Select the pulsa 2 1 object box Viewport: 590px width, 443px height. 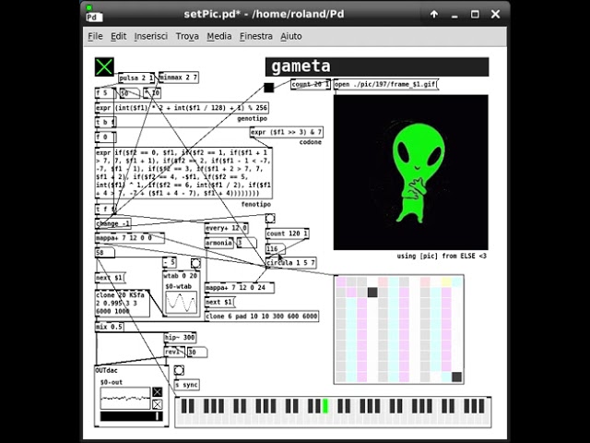[x=136, y=78]
